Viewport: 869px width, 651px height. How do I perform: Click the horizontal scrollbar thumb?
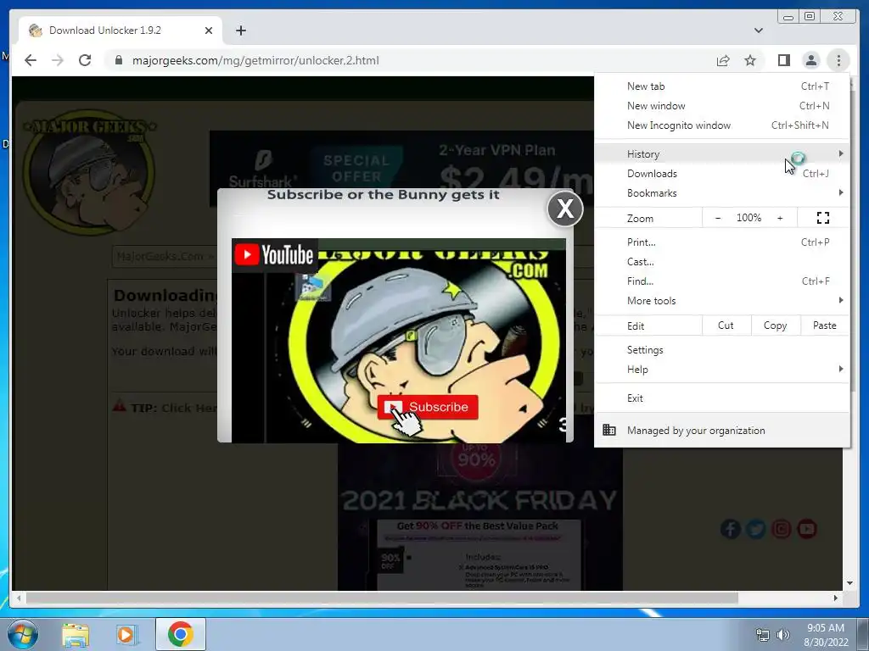pyautogui.click(x=382, y=598)
